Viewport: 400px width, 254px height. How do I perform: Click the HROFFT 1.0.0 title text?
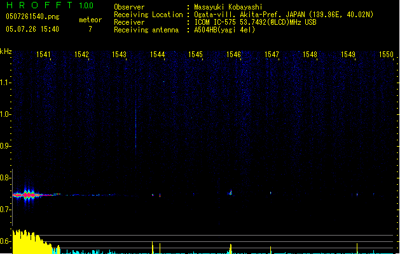[x=50, y=5]
